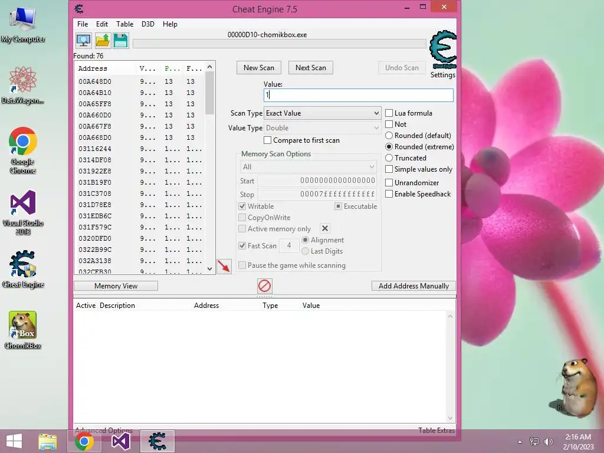Open Advanced Options
The image size is (604, 453).
tap(104, 430)
